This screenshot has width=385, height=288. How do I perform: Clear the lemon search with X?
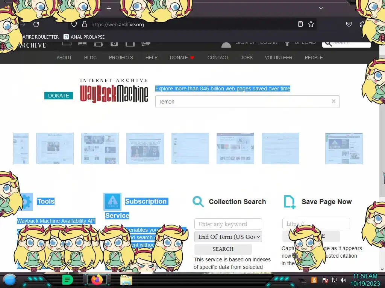(x=333, y=101)
